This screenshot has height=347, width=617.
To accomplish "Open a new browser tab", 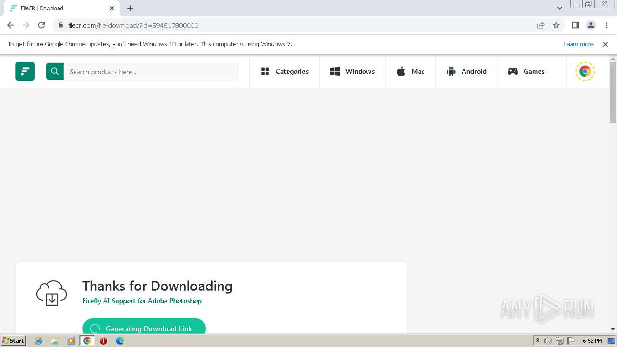I will point(130,8).
